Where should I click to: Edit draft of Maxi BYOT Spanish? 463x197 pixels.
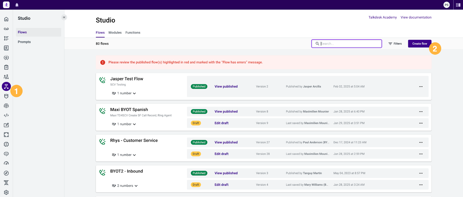point(221,123)
